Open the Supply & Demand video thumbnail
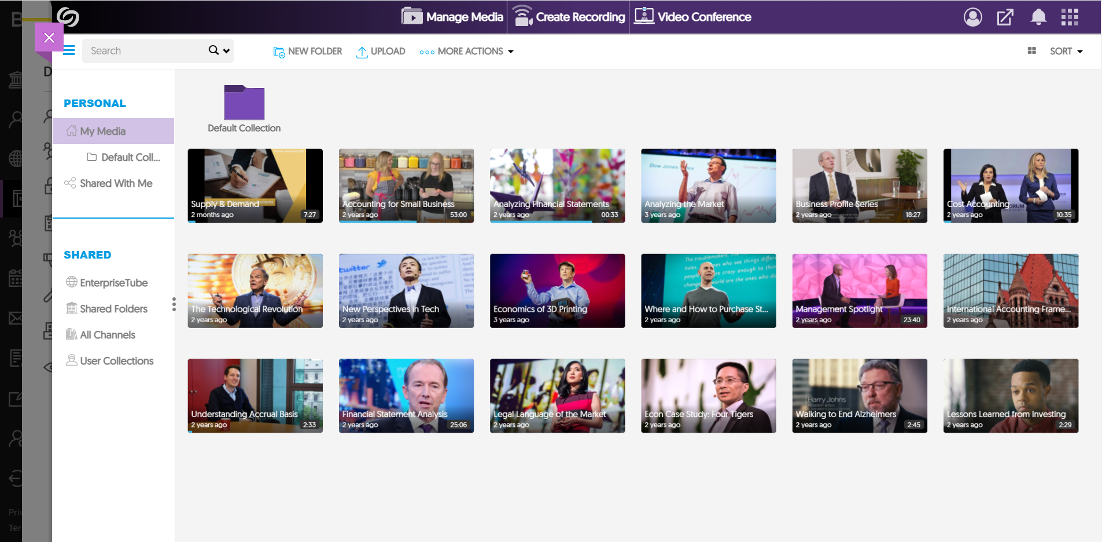The height and width of the screenshot is (542, 1102). pyautogui.click(x=255, y=185)
